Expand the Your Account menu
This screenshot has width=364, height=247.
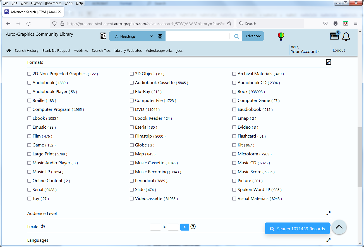[305, 52]
